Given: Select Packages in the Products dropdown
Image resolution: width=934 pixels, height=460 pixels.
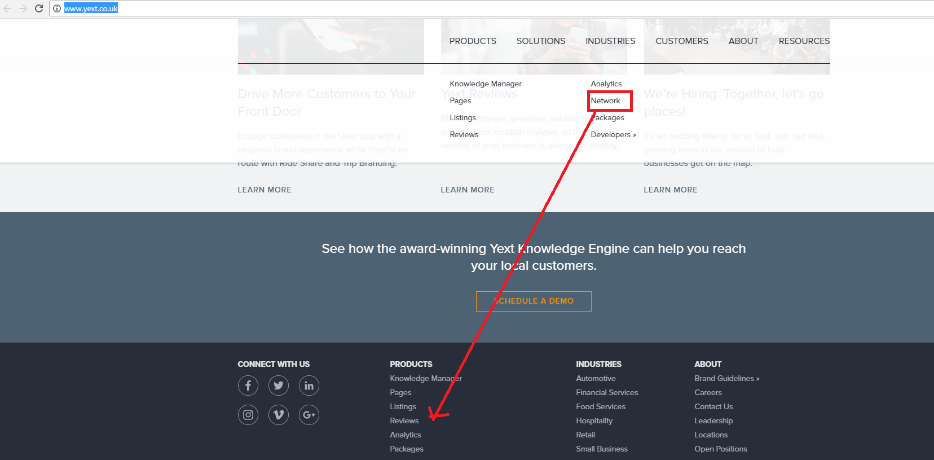Looking at the screenshot, I should (607, 117).
